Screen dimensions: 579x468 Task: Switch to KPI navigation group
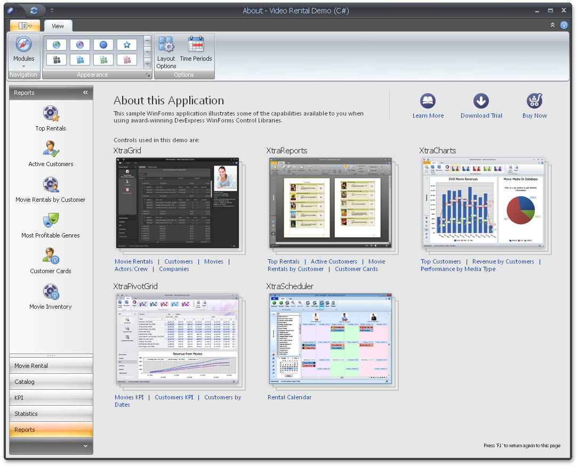51,398
